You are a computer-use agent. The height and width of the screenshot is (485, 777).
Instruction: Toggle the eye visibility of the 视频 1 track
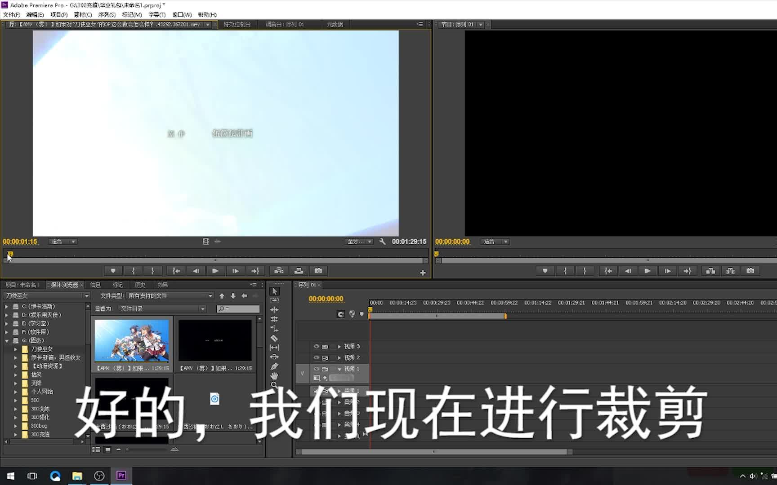coord(316,368)
